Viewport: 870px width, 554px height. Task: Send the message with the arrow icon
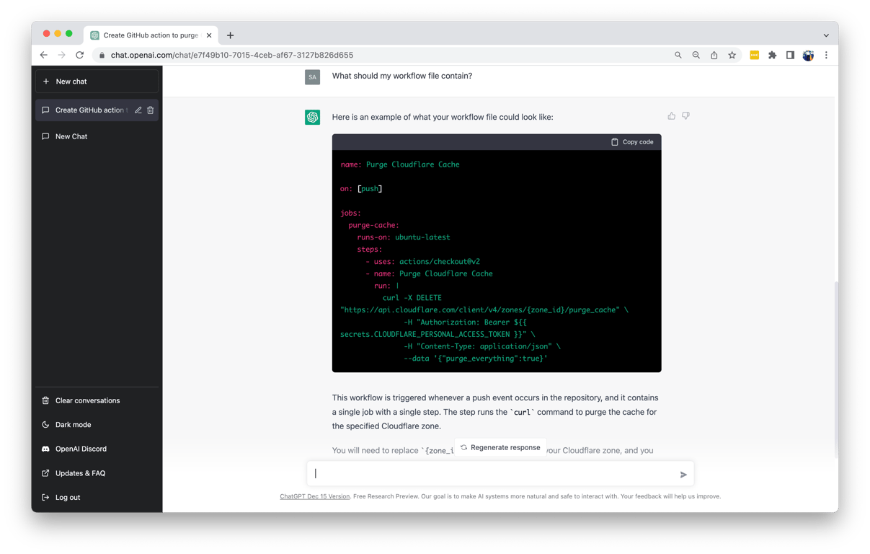pos(683,474)
